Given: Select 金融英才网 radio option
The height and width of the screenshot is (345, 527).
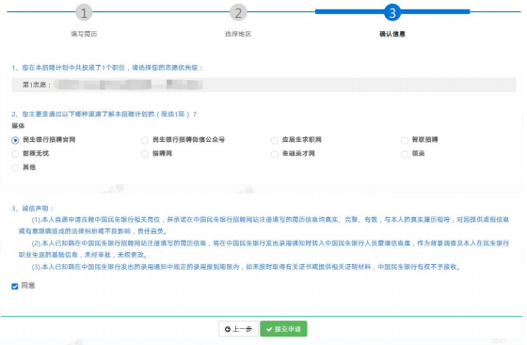Looking at the screenshot, I should tap(275, 154).
